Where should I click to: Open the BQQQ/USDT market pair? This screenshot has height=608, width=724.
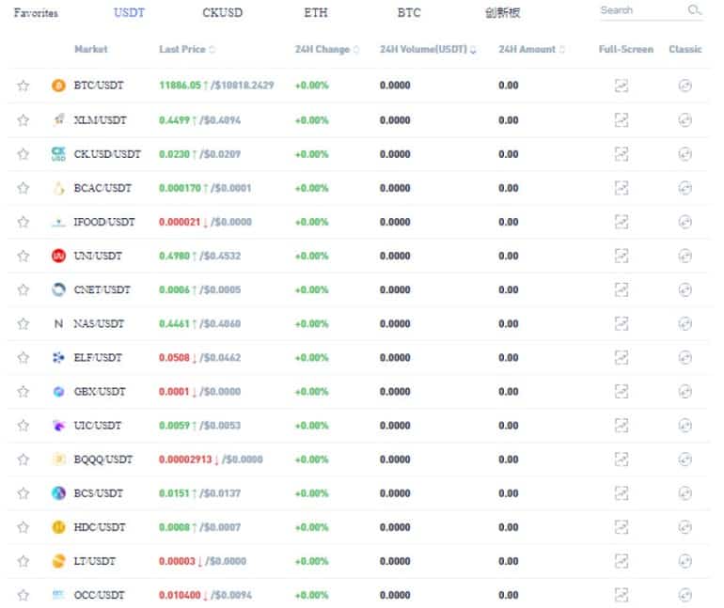[103, 459]
